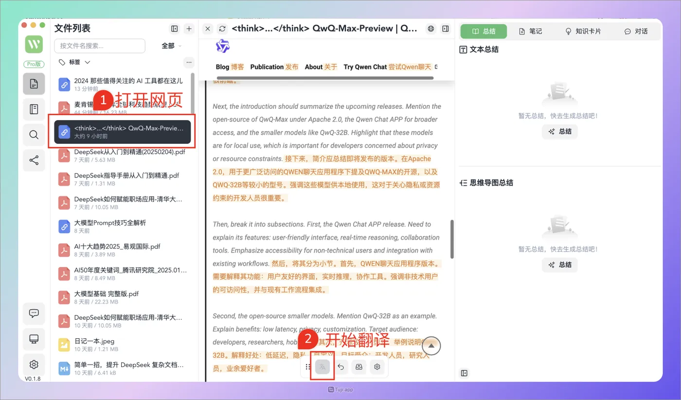Close the open web page with the X icon

[208, 29]
